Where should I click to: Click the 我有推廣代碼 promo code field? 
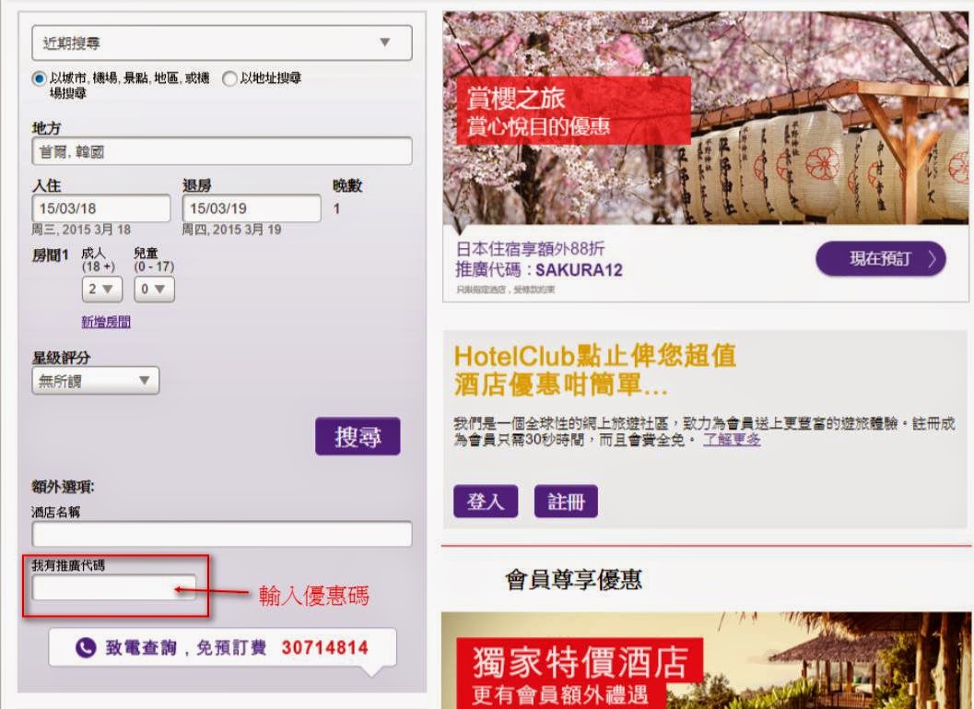pos(113,588)
